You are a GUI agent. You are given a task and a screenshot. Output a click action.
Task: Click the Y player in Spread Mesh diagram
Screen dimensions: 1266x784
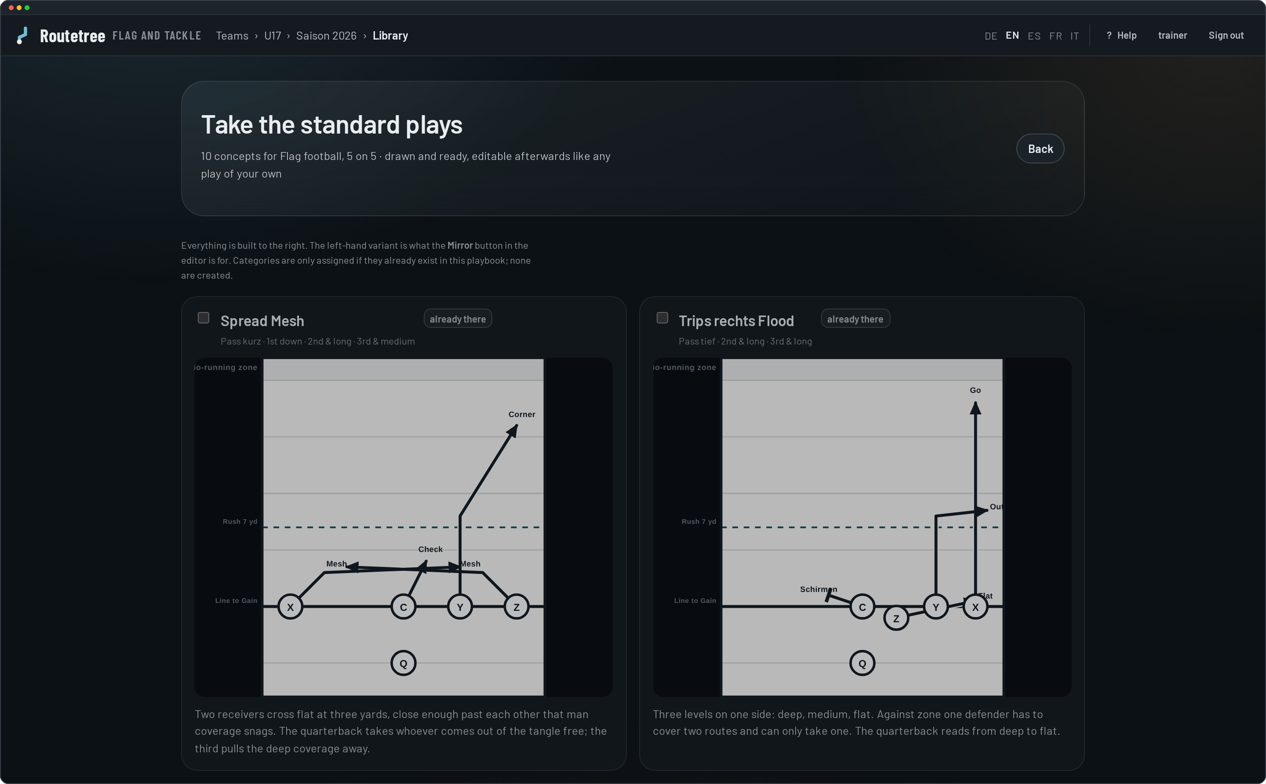point(459,606)
